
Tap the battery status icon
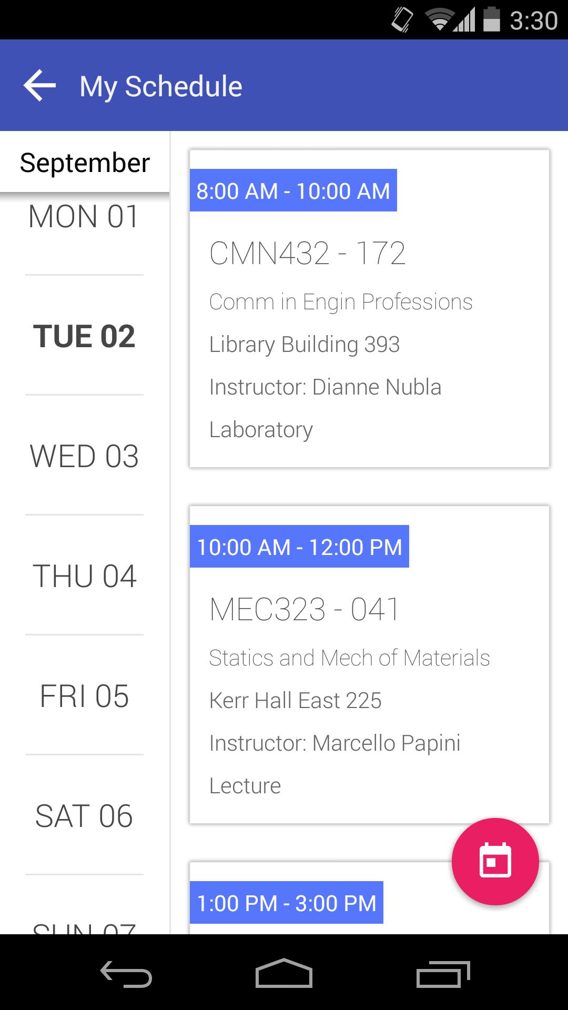pyautogui.click(x=491, y=20)
